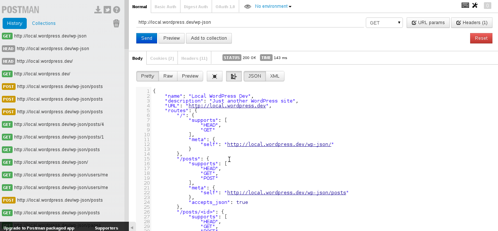Switch response format to XML
This screenshot has height=231, width=498.
click(x=274, y=76)
